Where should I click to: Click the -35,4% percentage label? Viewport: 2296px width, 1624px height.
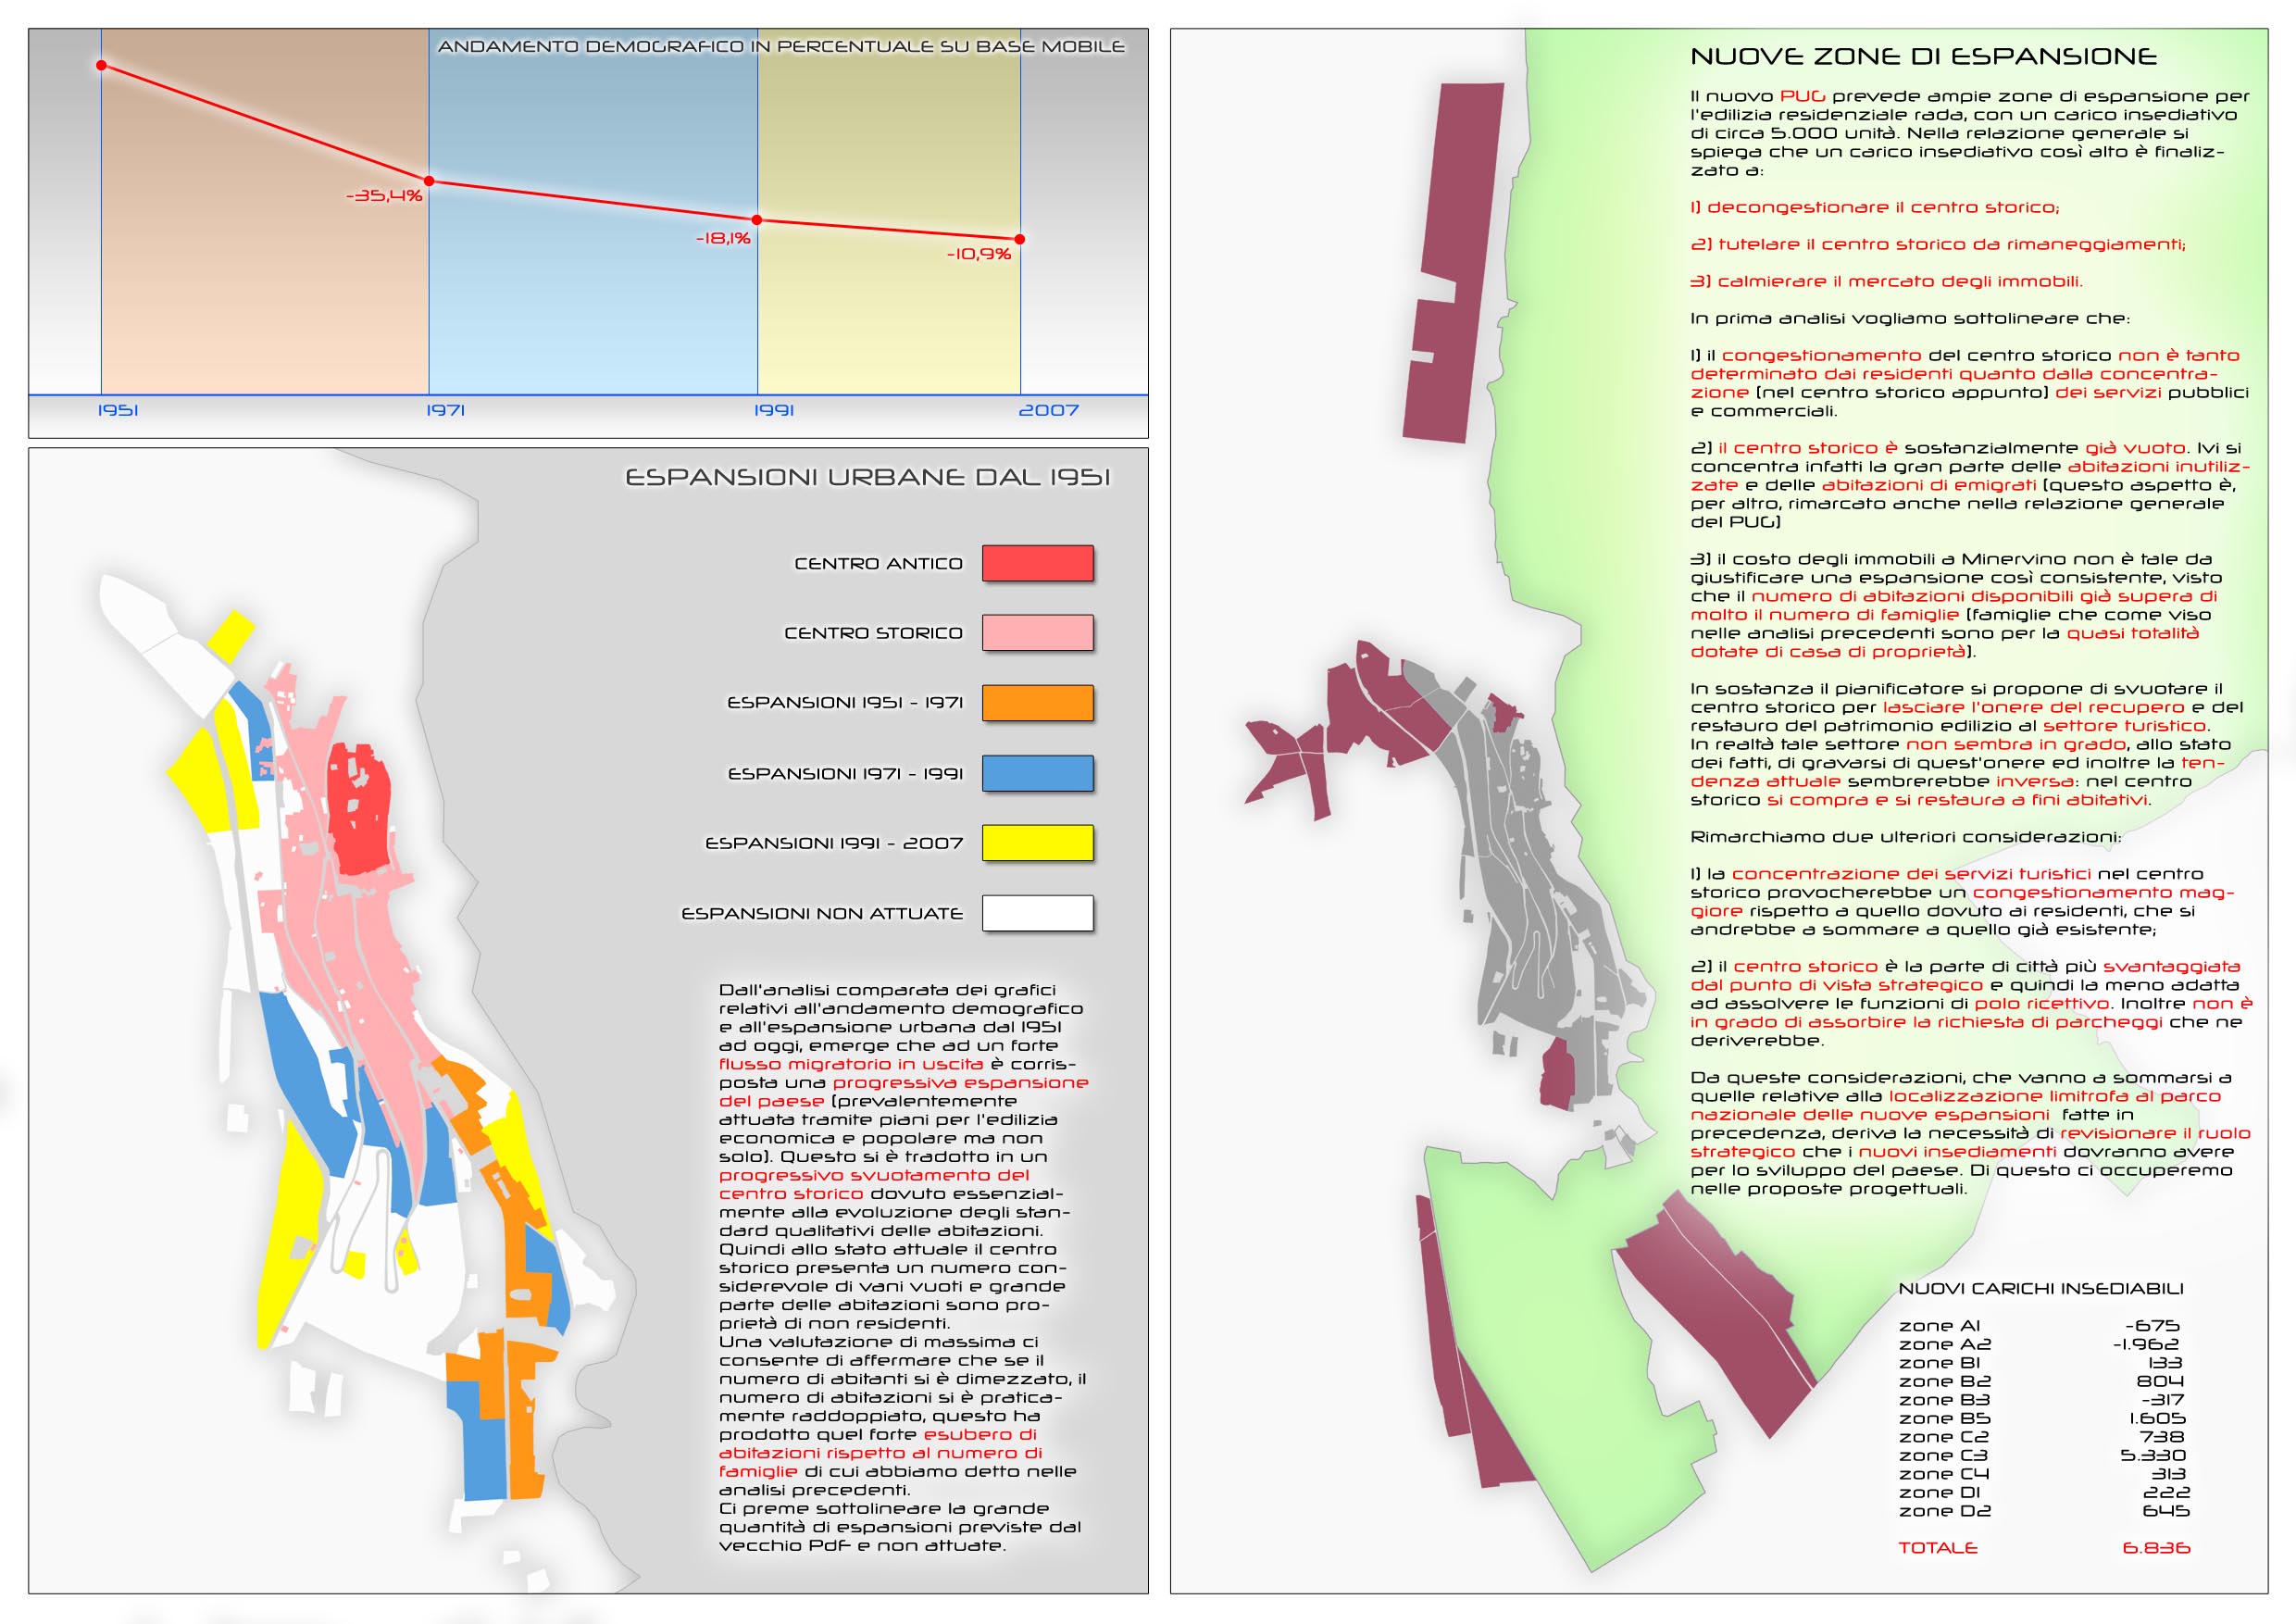[384, 196]
